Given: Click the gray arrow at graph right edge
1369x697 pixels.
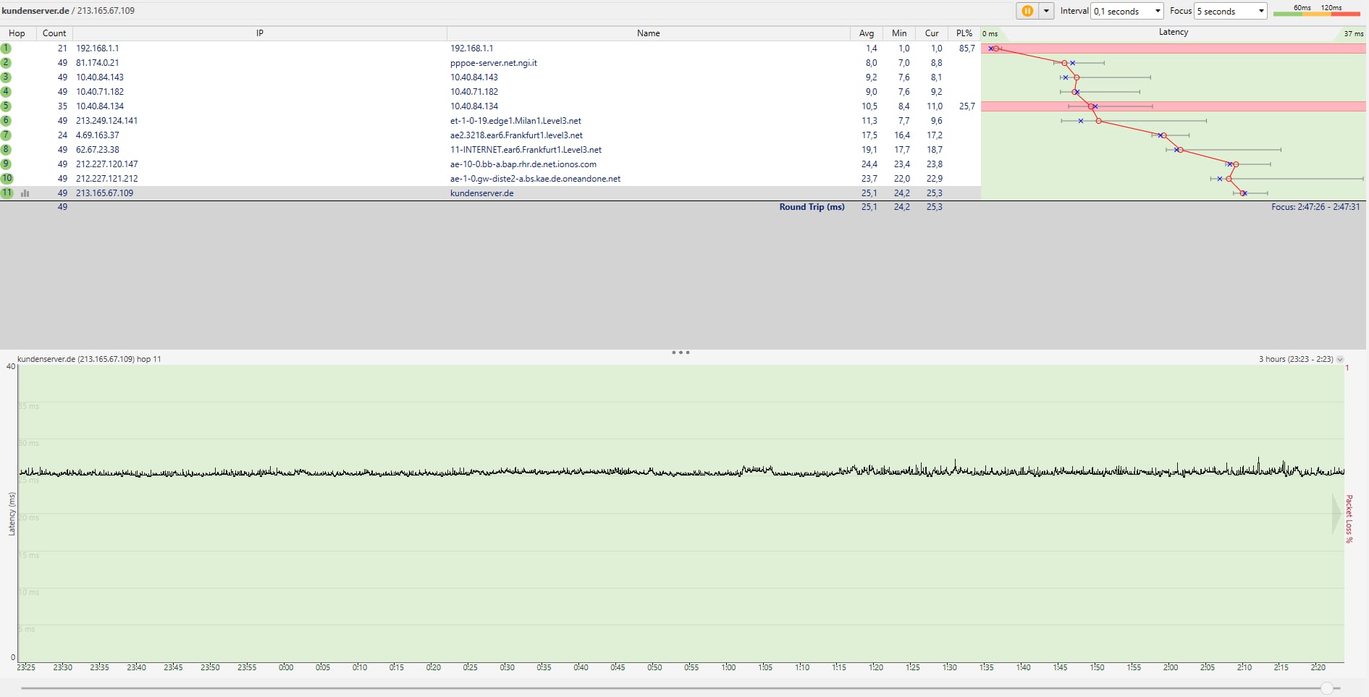Looking at the screenshot, I should coord(1336,514).
